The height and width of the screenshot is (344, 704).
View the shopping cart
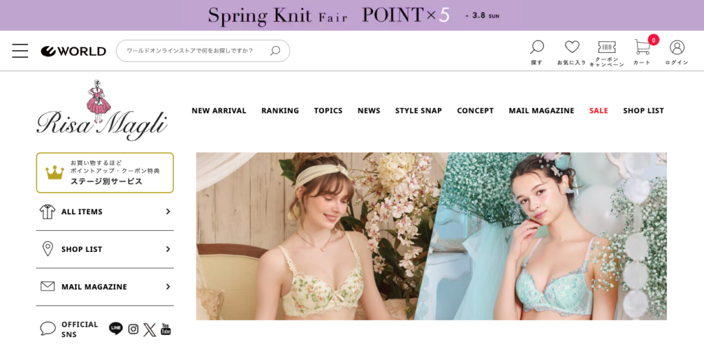pyautogui.click(x=642, y=47)
